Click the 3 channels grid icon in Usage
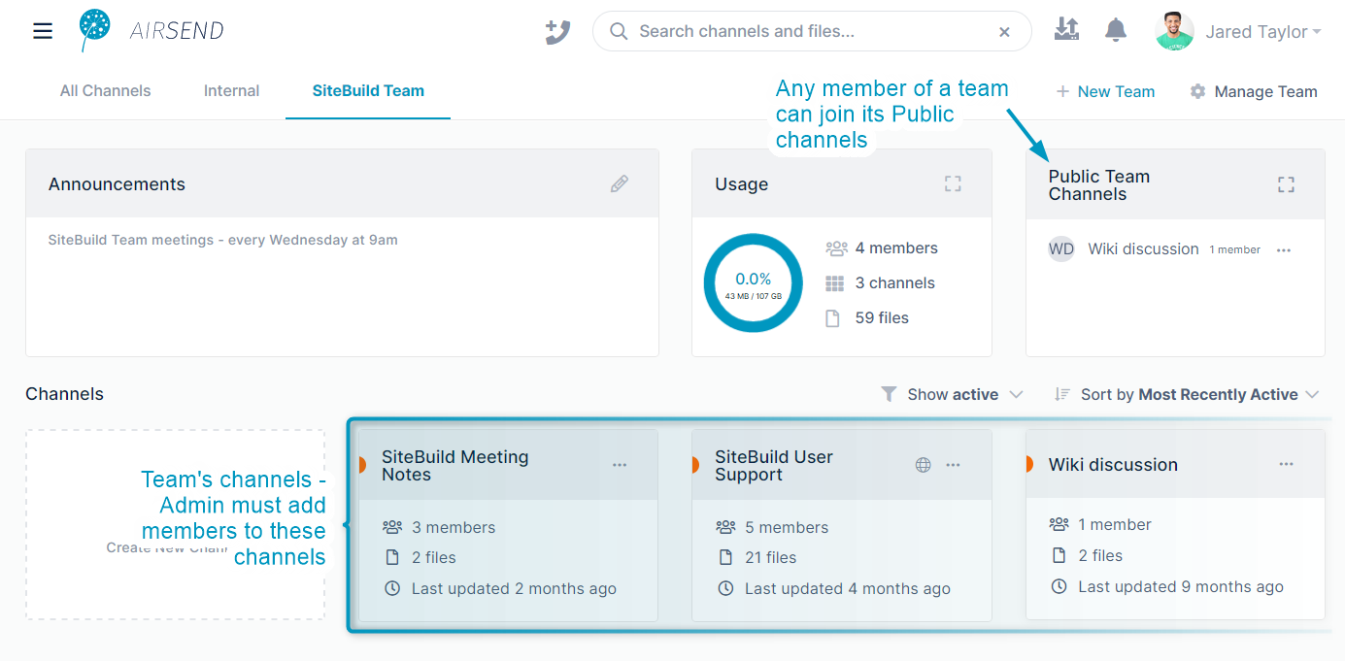Viewport: 1345px width, 661px height. [834, 283]
